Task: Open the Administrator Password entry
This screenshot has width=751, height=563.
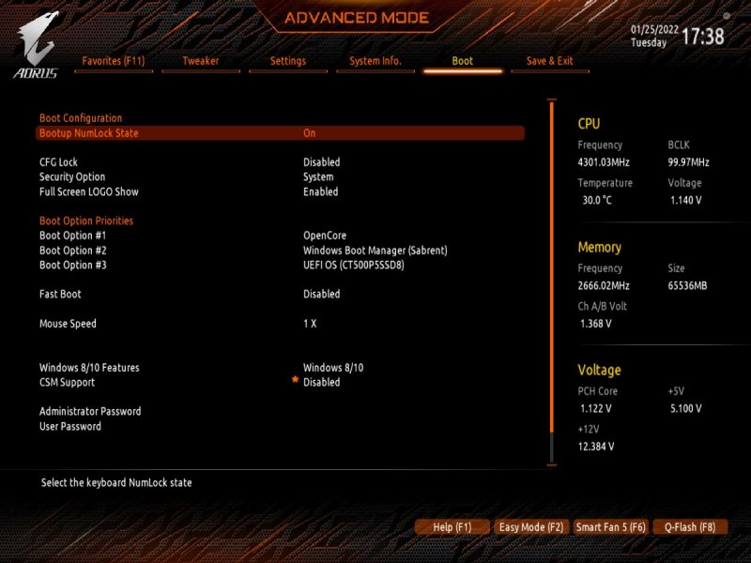Action: click(90, 411)
